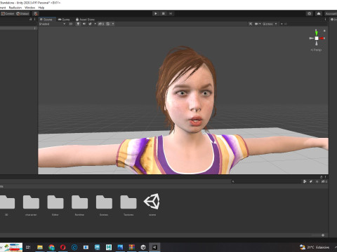Image resolution: width=337 pixels, height=252 pixels.
Task: Start Play mode with the Play button
Action: pos(156,13)
